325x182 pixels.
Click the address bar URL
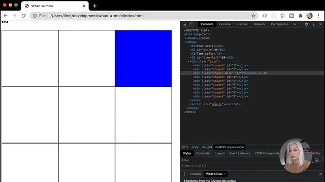[x=97, y=16]
